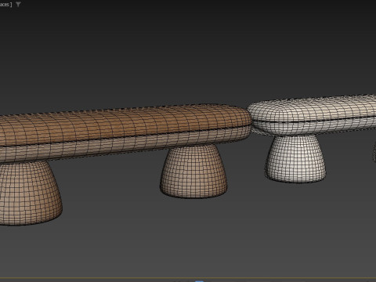Viewport: 376px width, 282px height.
Task: Select the white bench's mushroom leg
Action: 295,158
